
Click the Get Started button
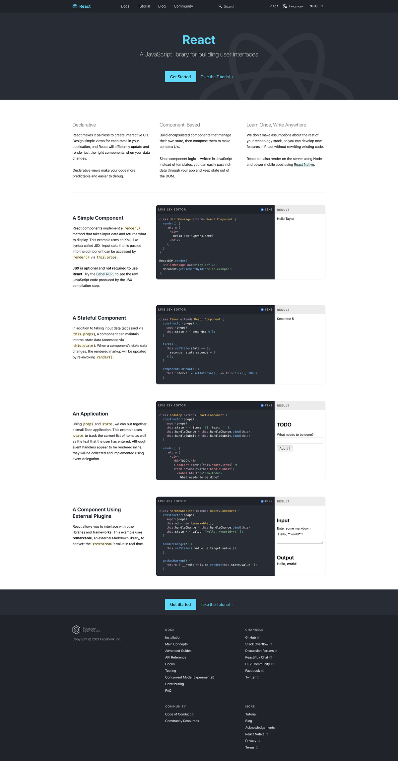pos(180,77)
